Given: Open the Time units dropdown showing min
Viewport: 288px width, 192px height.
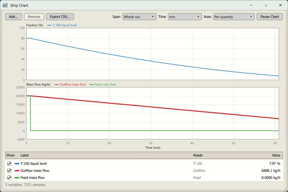Looking at the screenshot, I should click(x=185, y=17).
